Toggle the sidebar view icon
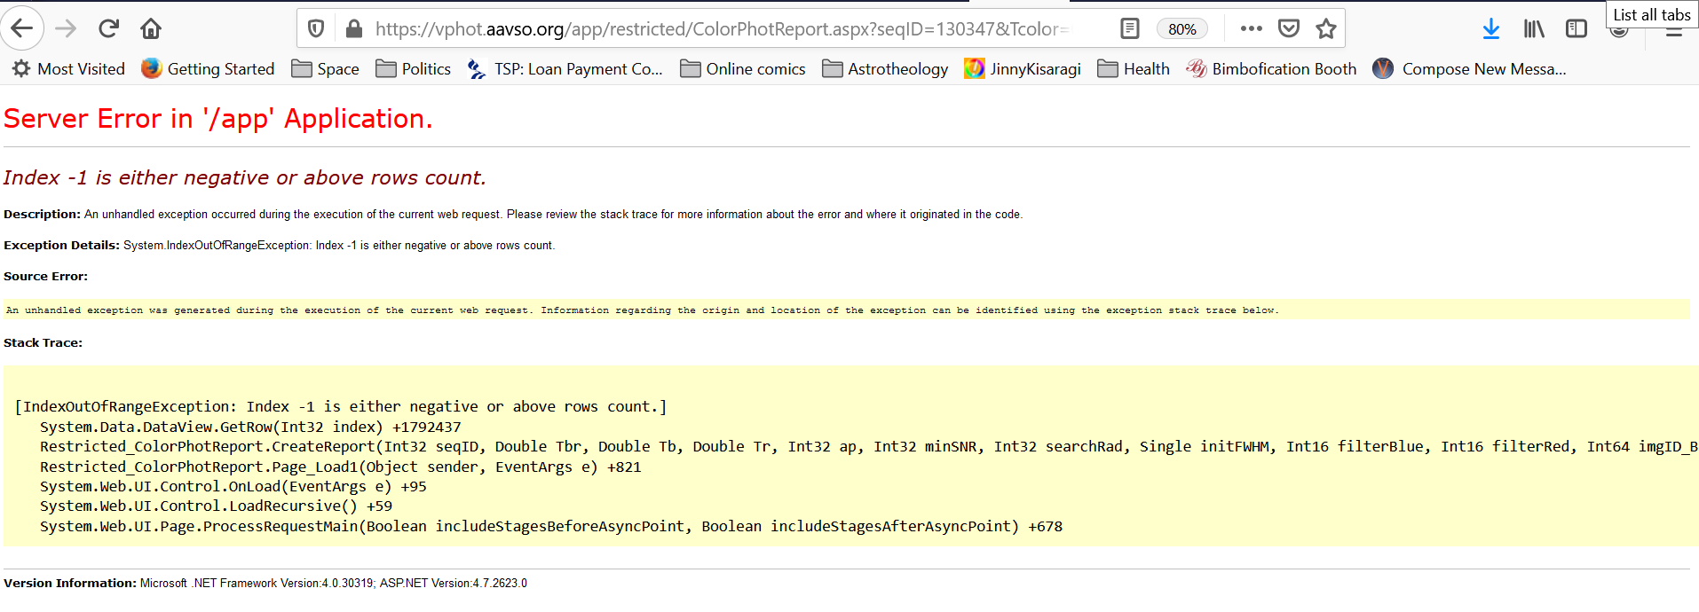1699x612 pixels. pos(1576,28)
